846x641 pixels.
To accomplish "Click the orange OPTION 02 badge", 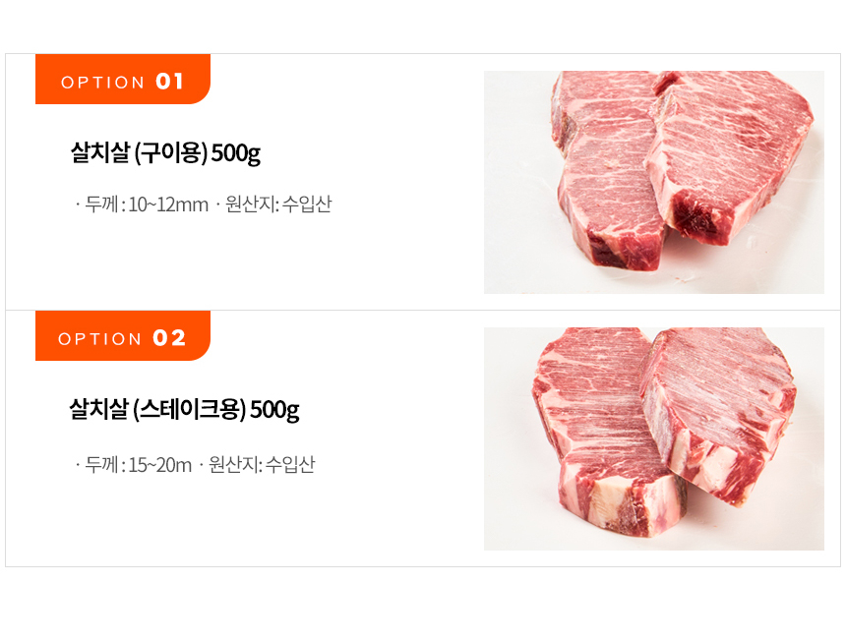I will click(122, 337).
